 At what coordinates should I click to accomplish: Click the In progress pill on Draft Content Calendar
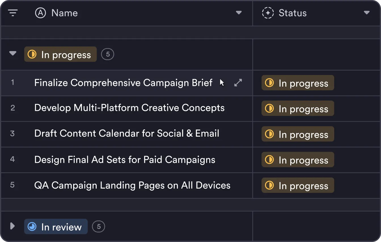(297, 134)
